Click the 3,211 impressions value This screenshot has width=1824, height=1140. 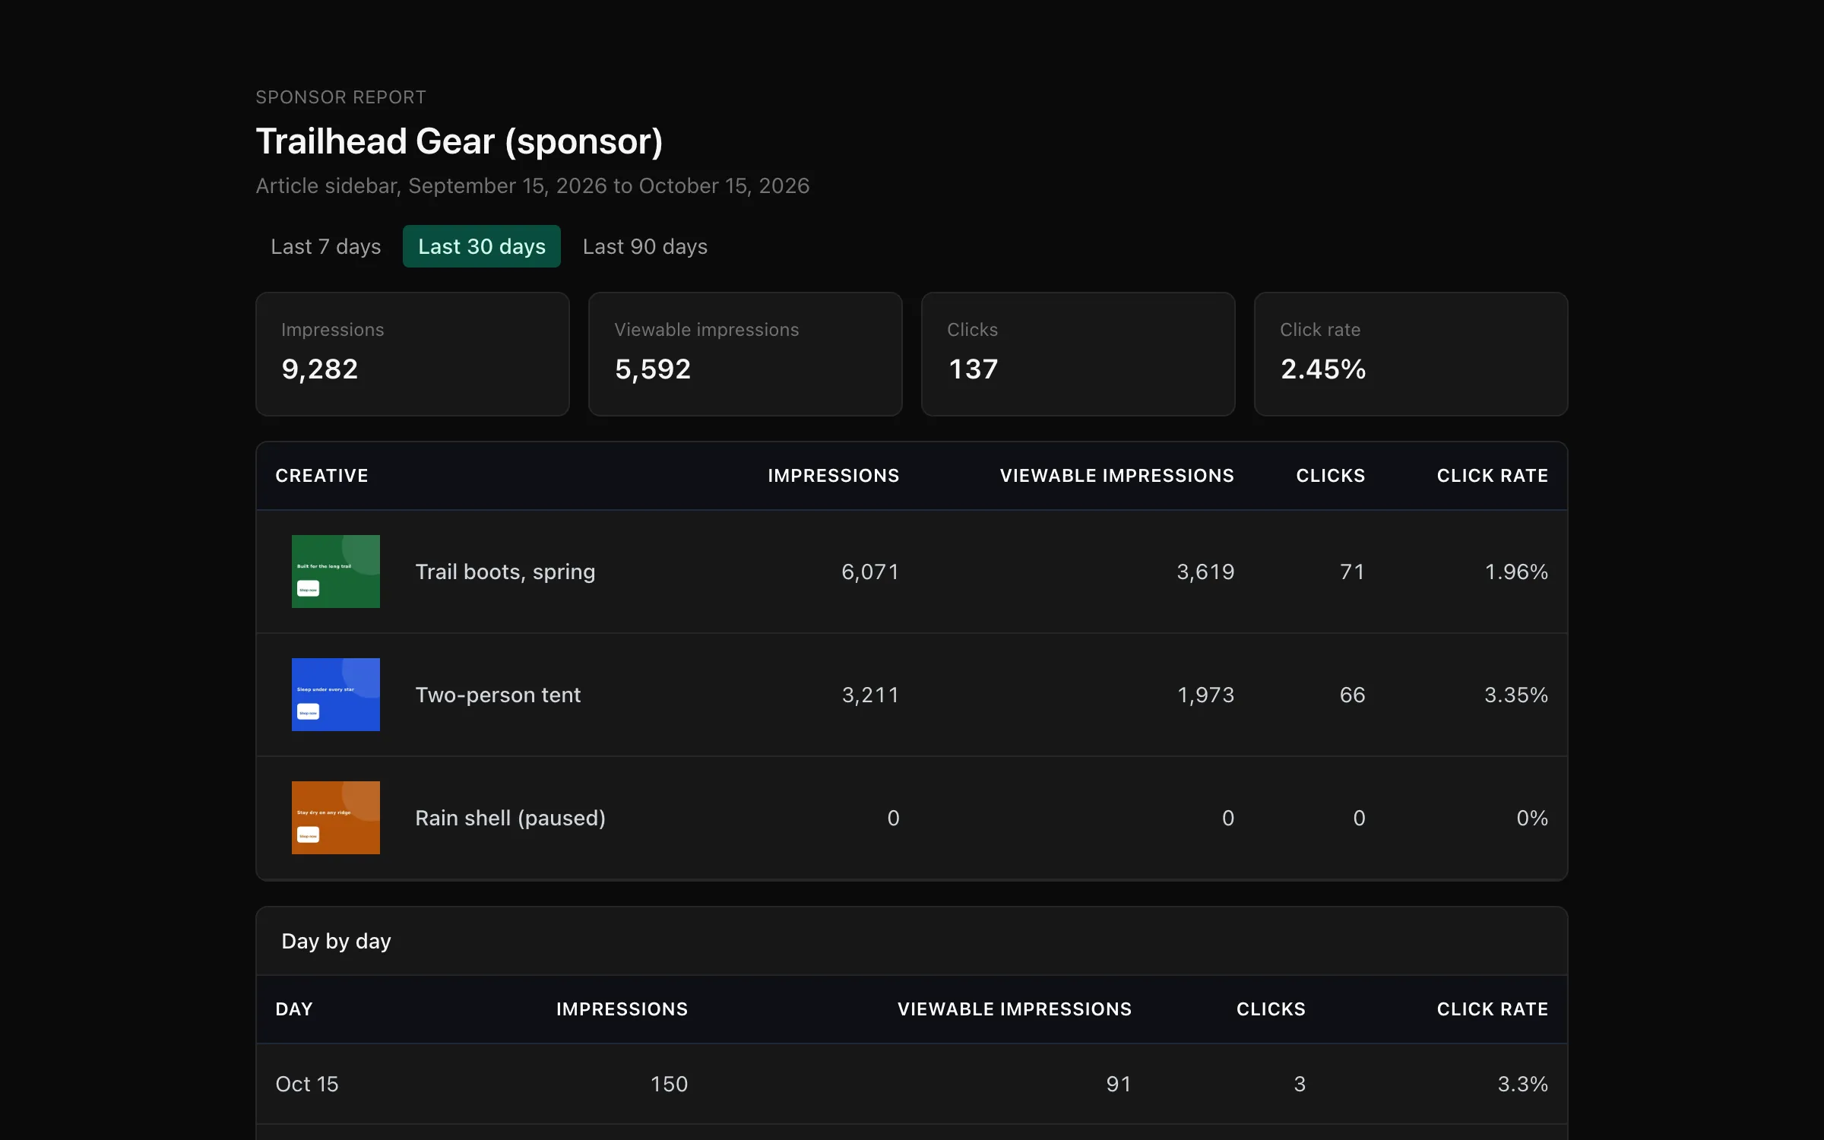tap(870, 695)
